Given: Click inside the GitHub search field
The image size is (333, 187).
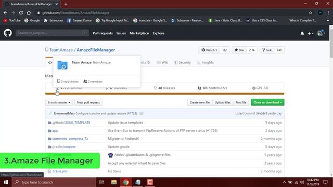Looking at the screenshot, I should 52,33.
